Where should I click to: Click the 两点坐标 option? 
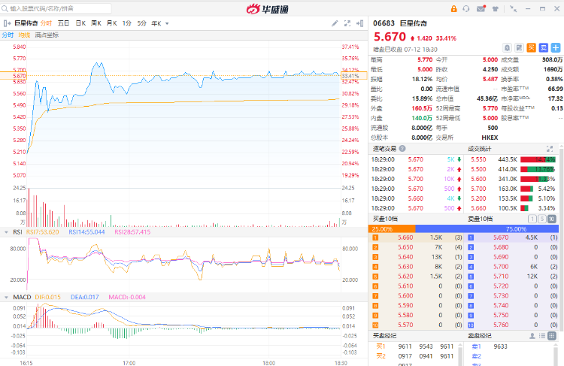(x=47, y=35)
